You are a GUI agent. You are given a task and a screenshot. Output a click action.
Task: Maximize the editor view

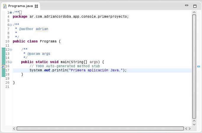(195, 6)
